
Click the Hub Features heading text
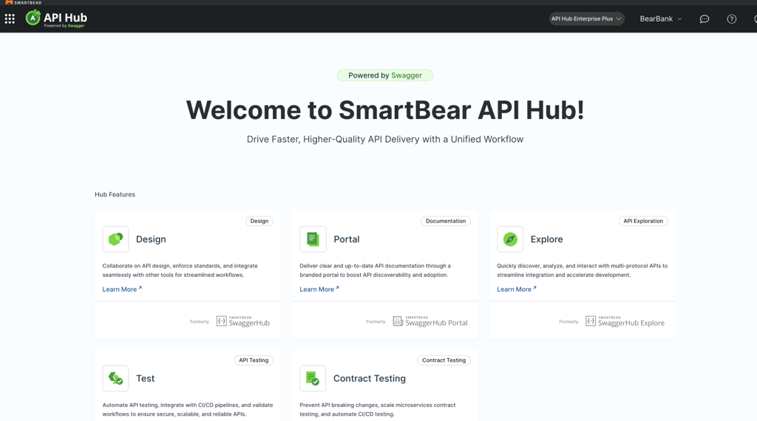pyautogui.click(x=115, y=194)
